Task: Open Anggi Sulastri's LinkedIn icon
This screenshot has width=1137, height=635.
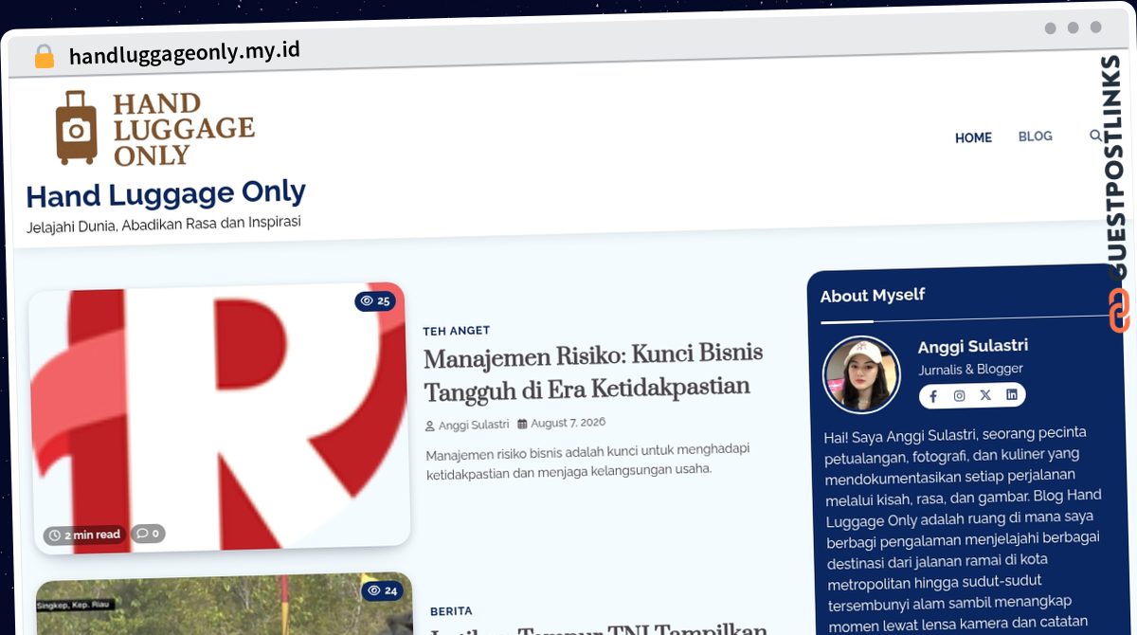Action: click(1012, 394)
